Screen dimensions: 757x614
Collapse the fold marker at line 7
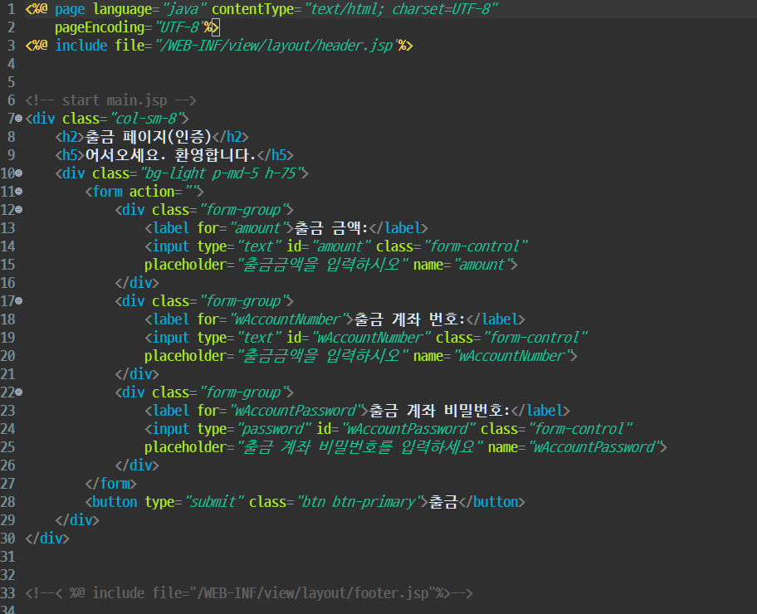[x=19, y=119]
